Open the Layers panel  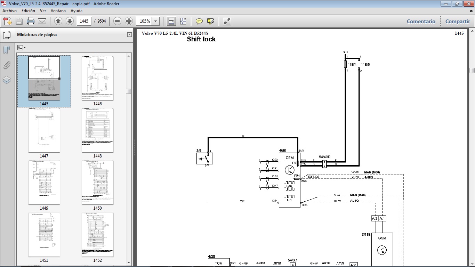pos(7,80)
